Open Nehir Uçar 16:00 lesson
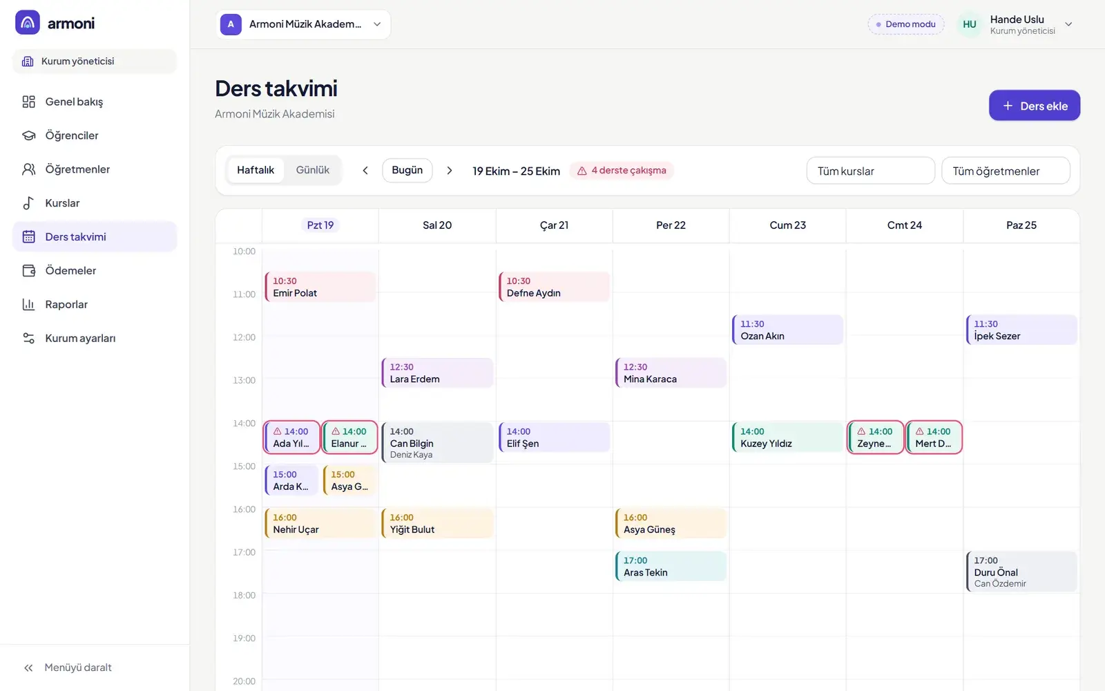The width and height of the screenshot is (1105, 691). pyautogui.click(x=320, y=523)
